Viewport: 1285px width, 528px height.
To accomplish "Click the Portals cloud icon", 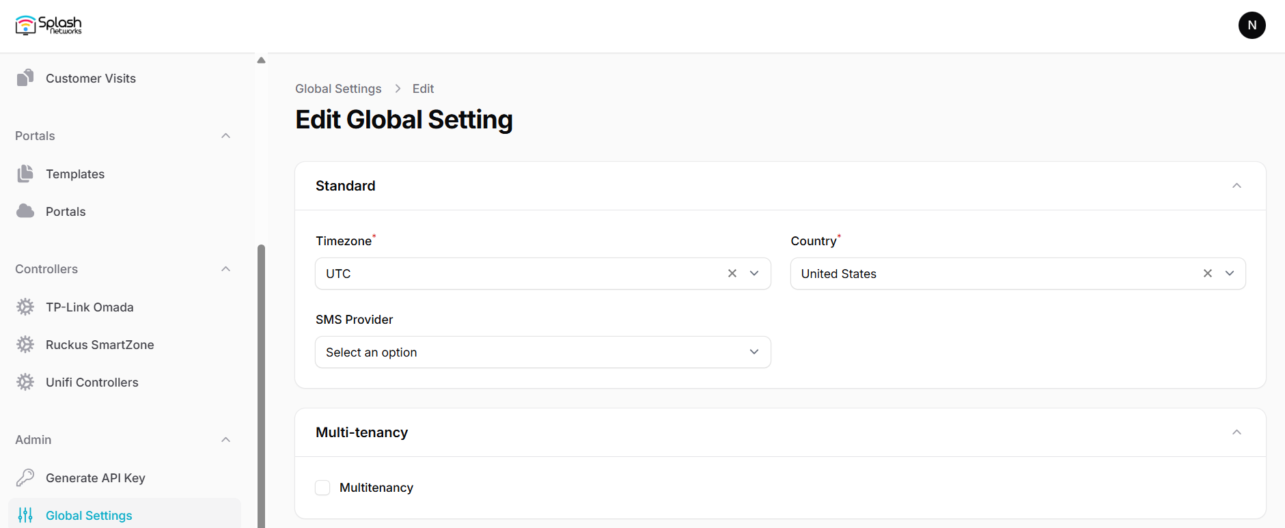I will pos(25,211).
